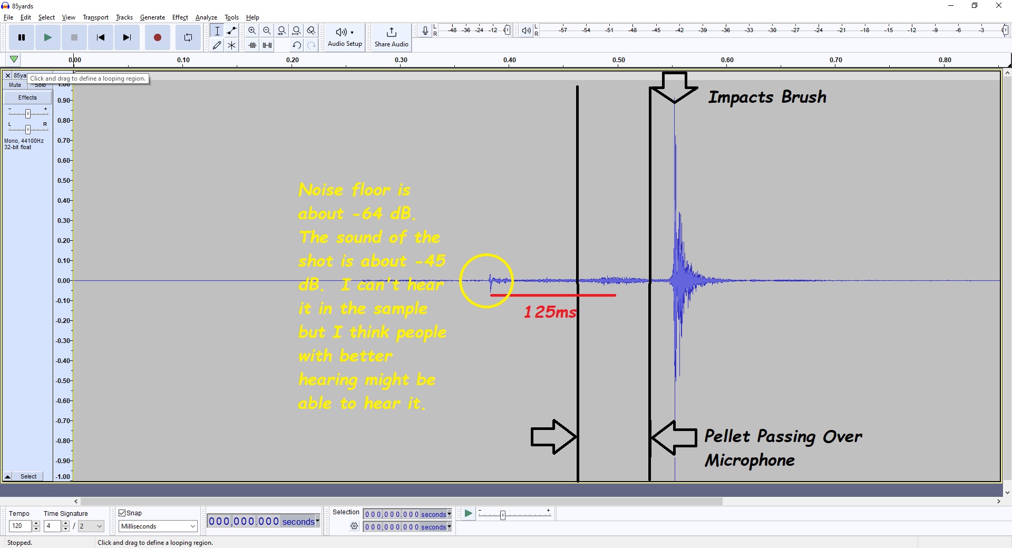Open the Effect menu
The width and height of the screenshot is (1012, 548).
tap(180, 17)
